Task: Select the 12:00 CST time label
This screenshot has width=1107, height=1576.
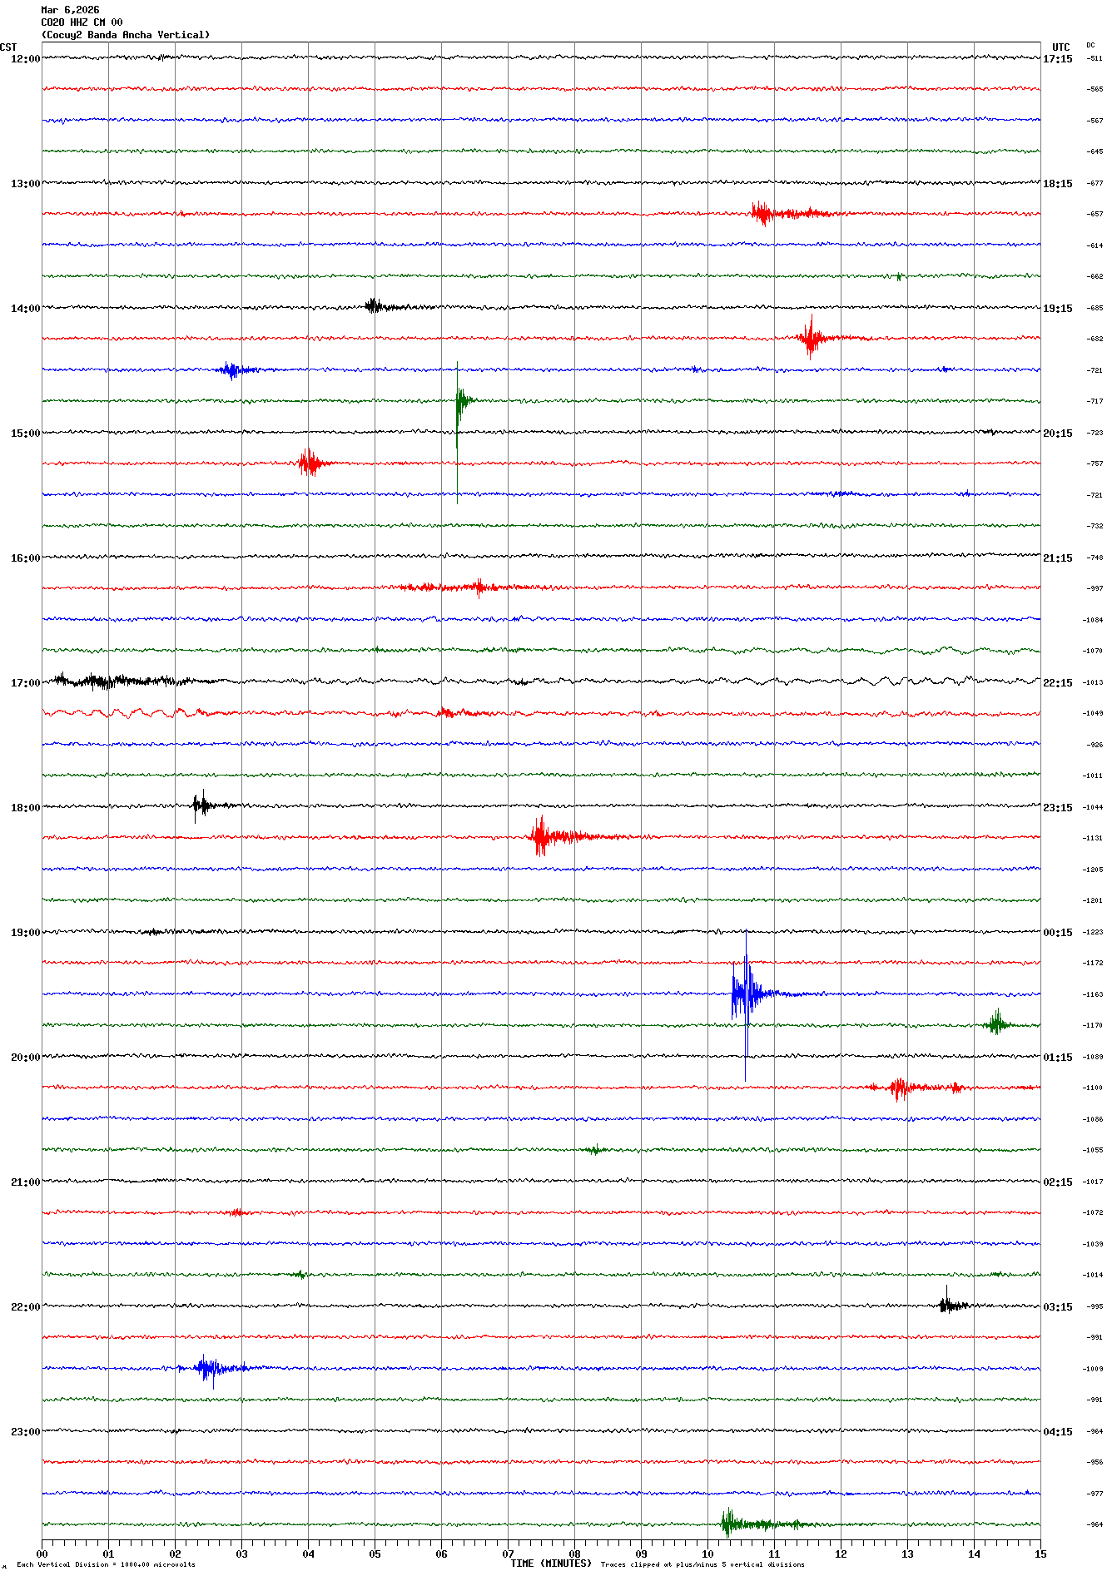Action: click(25, 59)
